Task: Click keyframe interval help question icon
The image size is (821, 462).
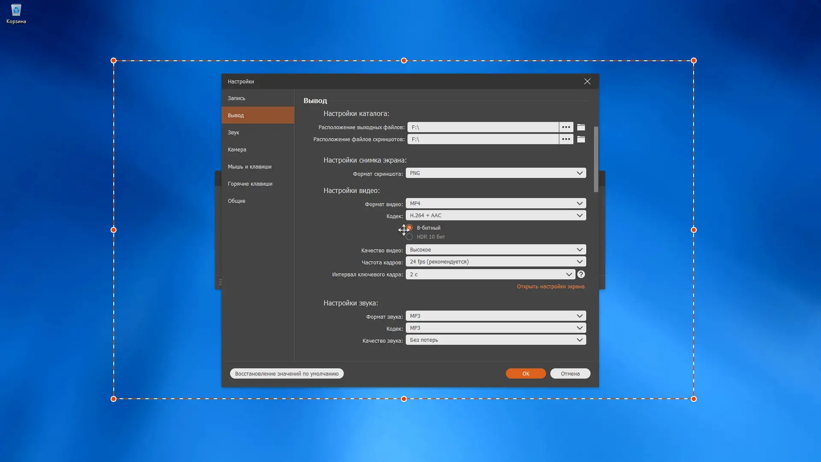Action: point(581,275)
